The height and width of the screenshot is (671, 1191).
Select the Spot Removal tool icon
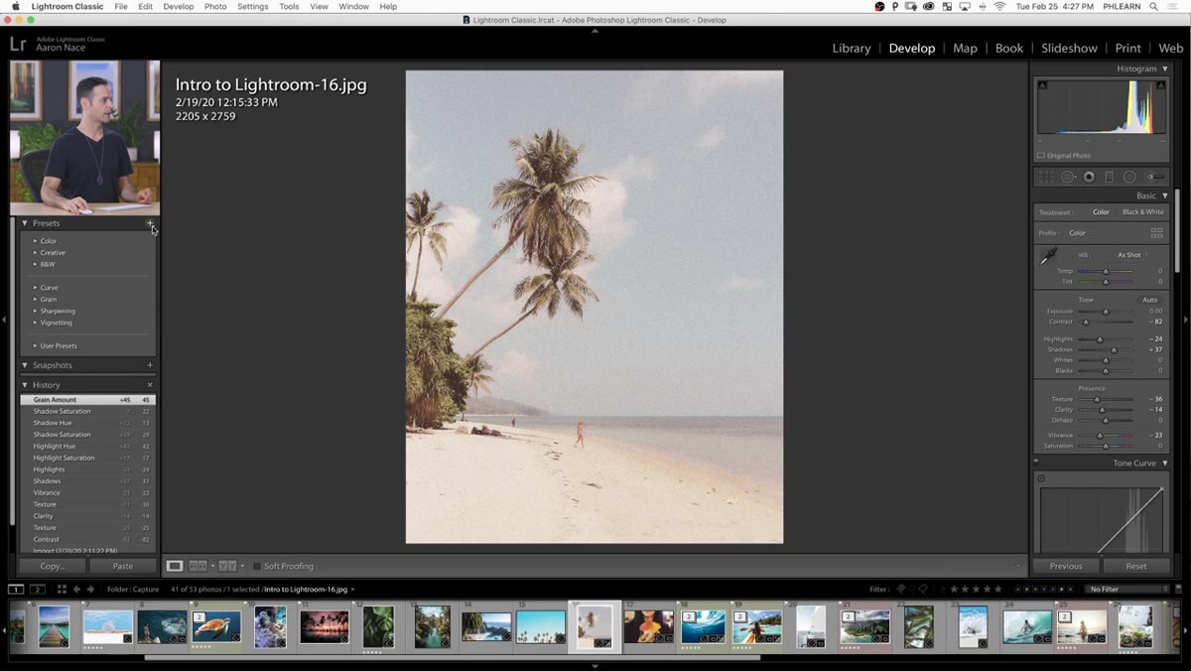coord(1068,177)
